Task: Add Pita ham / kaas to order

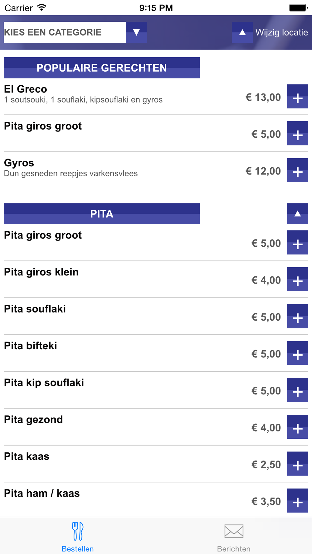Action: tap(297, 501)
